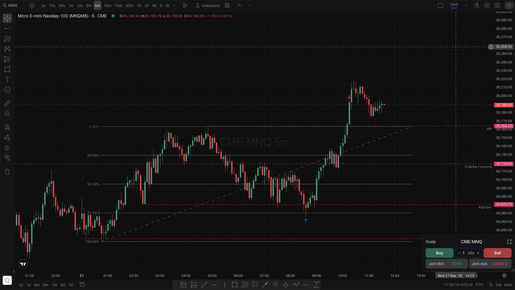Open the chart layout setup square

440,6
